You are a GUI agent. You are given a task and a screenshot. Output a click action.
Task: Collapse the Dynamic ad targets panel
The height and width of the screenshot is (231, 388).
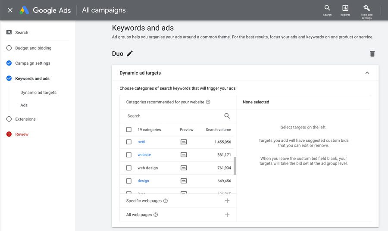pyautogui.click(x=367, y=73)
